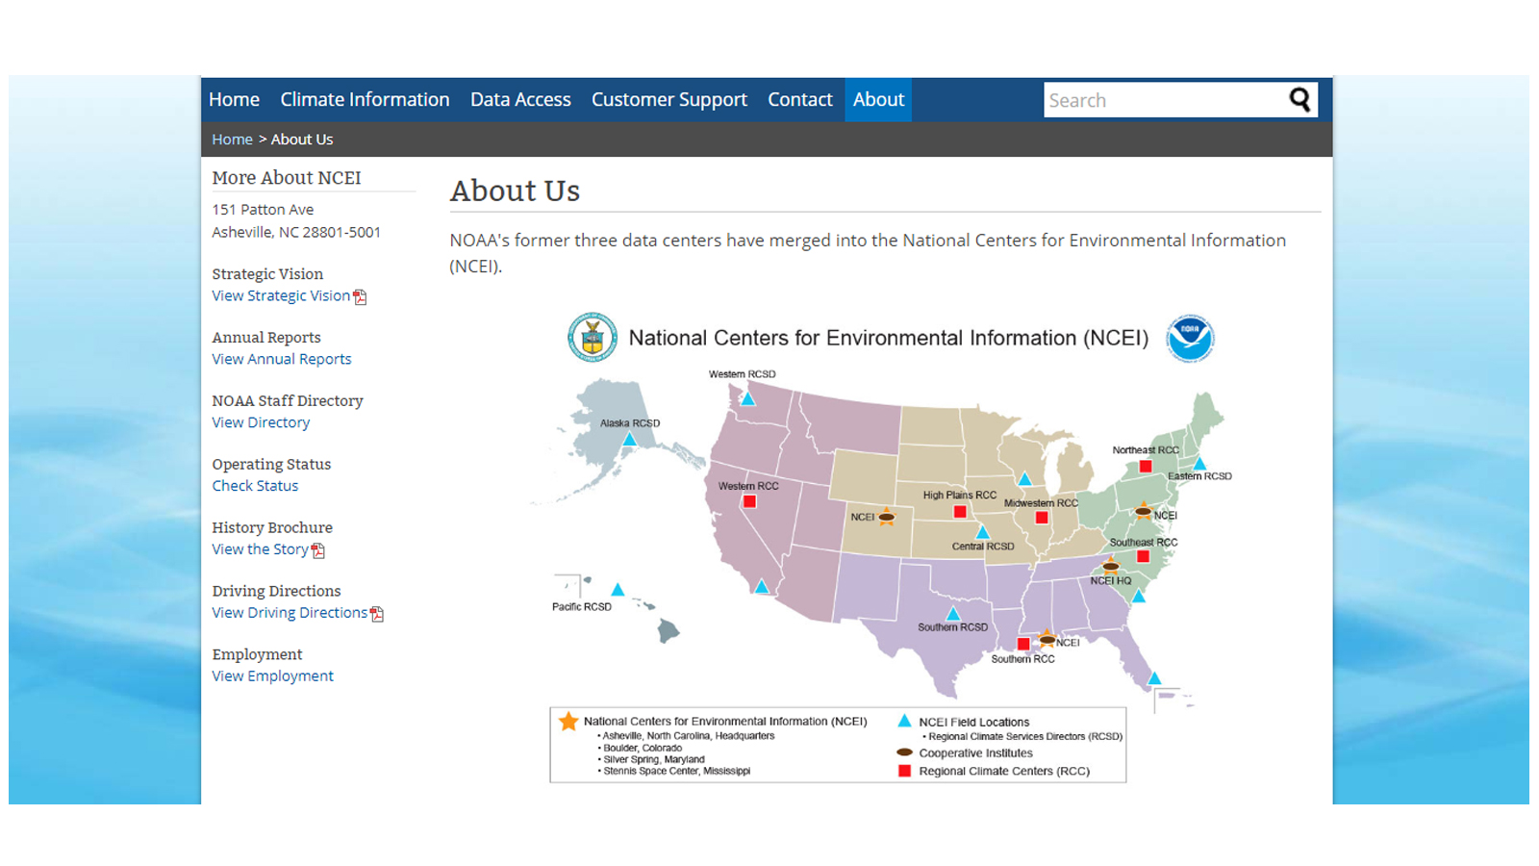Screen dimensions: 1539x866
Task: Click the NOAA logo on the map graphic
Action: (1189, 338)
